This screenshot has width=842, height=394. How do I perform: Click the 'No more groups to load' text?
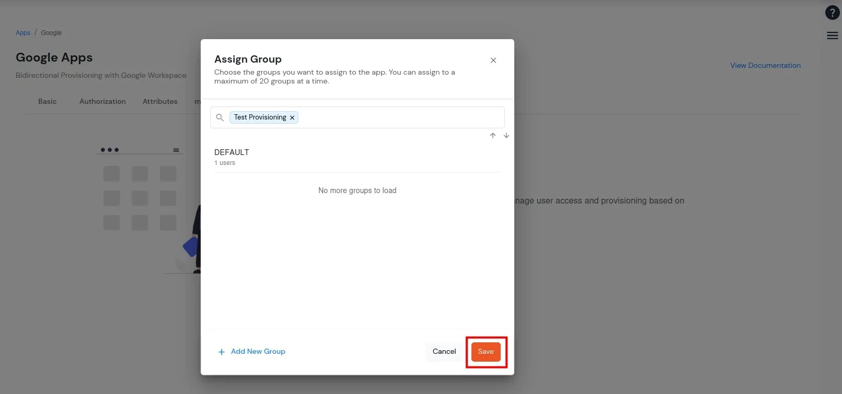(x=357, y=190)
